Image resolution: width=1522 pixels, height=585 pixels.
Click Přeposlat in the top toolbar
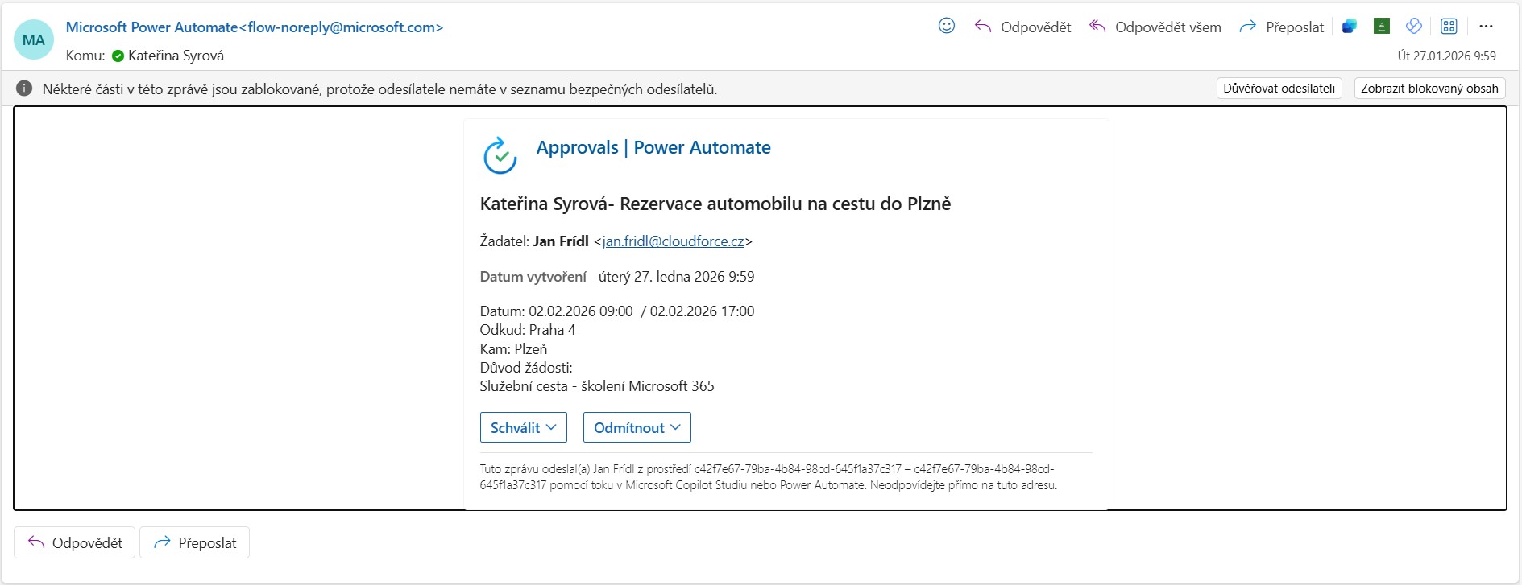tap(1281, 27)
